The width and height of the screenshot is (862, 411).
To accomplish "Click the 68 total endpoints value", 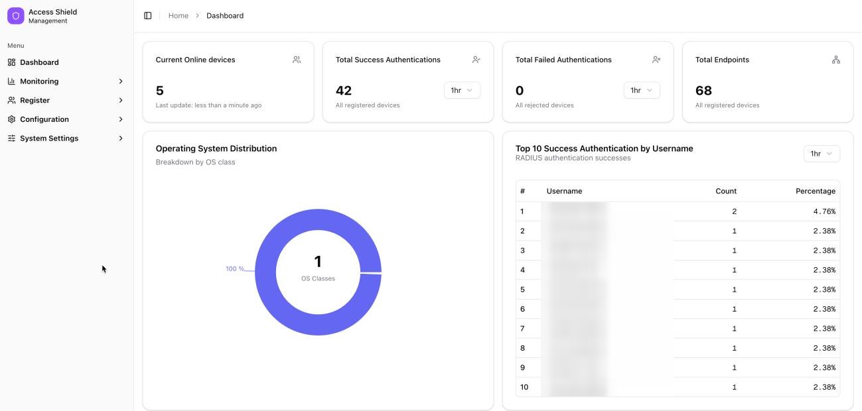I will point(703,91).
